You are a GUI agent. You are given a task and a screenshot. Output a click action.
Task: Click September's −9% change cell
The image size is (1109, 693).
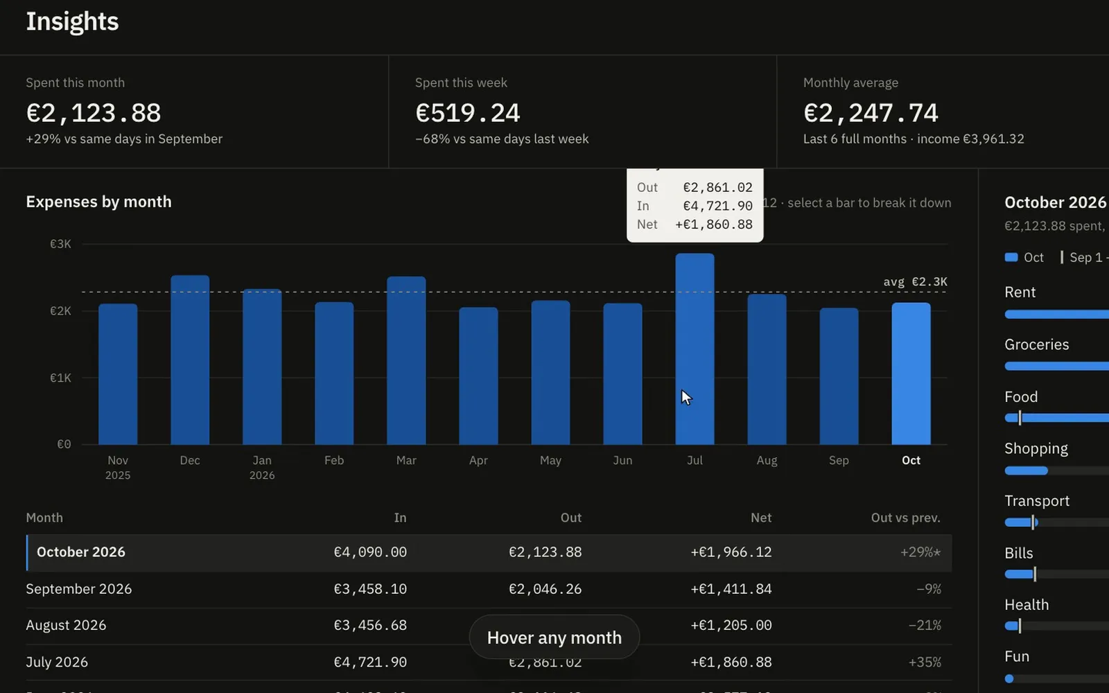click(x=929, y=589)
